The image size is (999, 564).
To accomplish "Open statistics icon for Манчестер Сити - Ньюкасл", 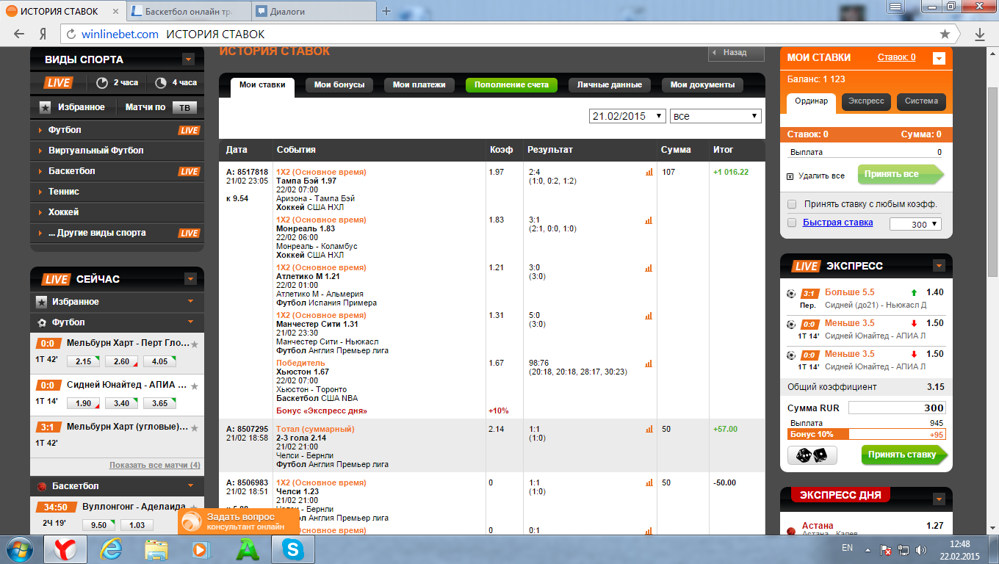I will (x=649, y=315).
